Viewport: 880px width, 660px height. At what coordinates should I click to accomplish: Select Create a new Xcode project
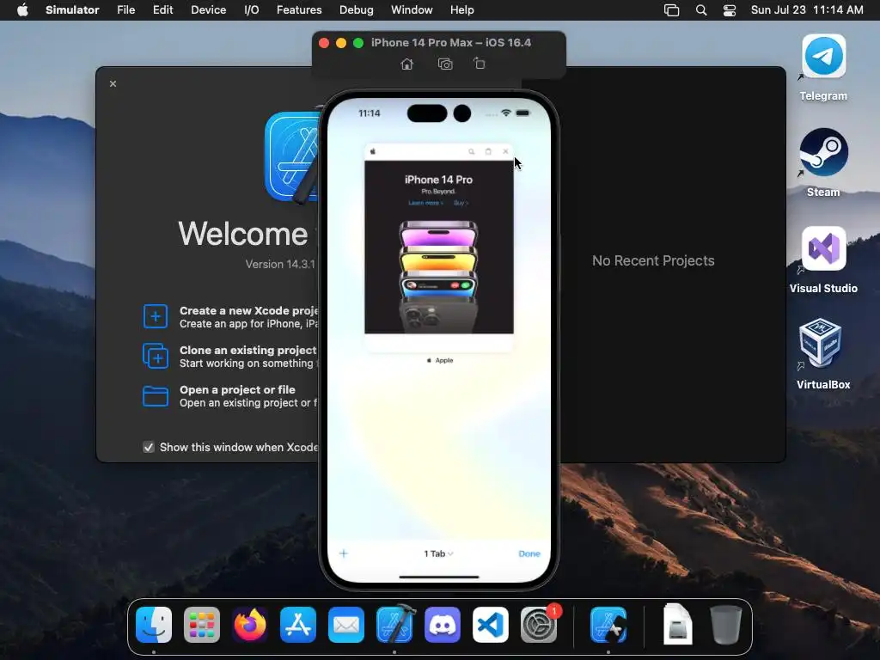[x=248, y=316]
